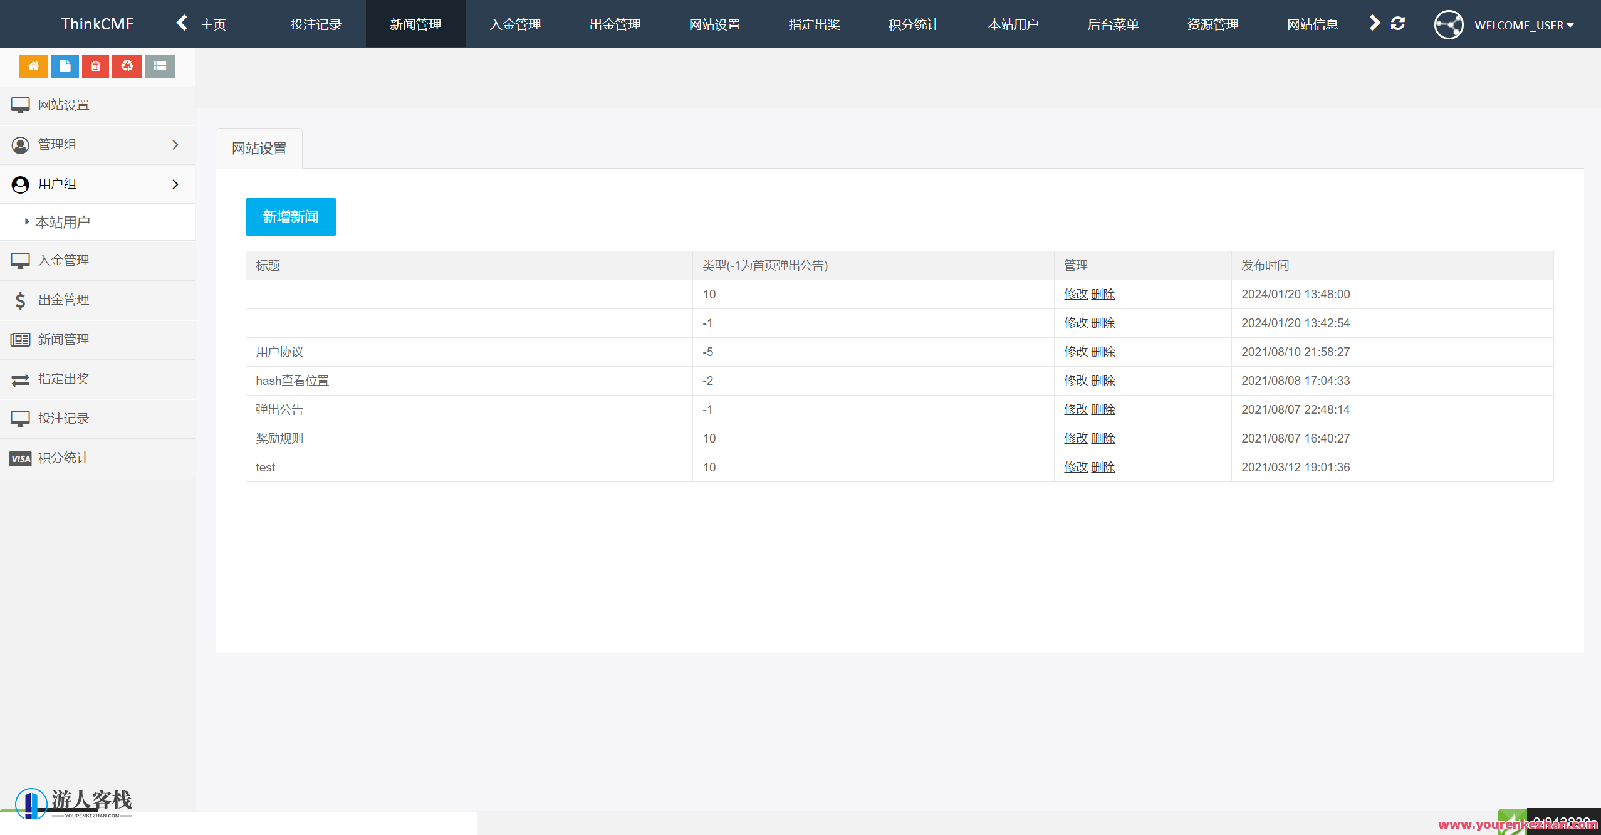1601x835 pixels.
Task: Click the orange home icon button
Action: pos(33,66)
